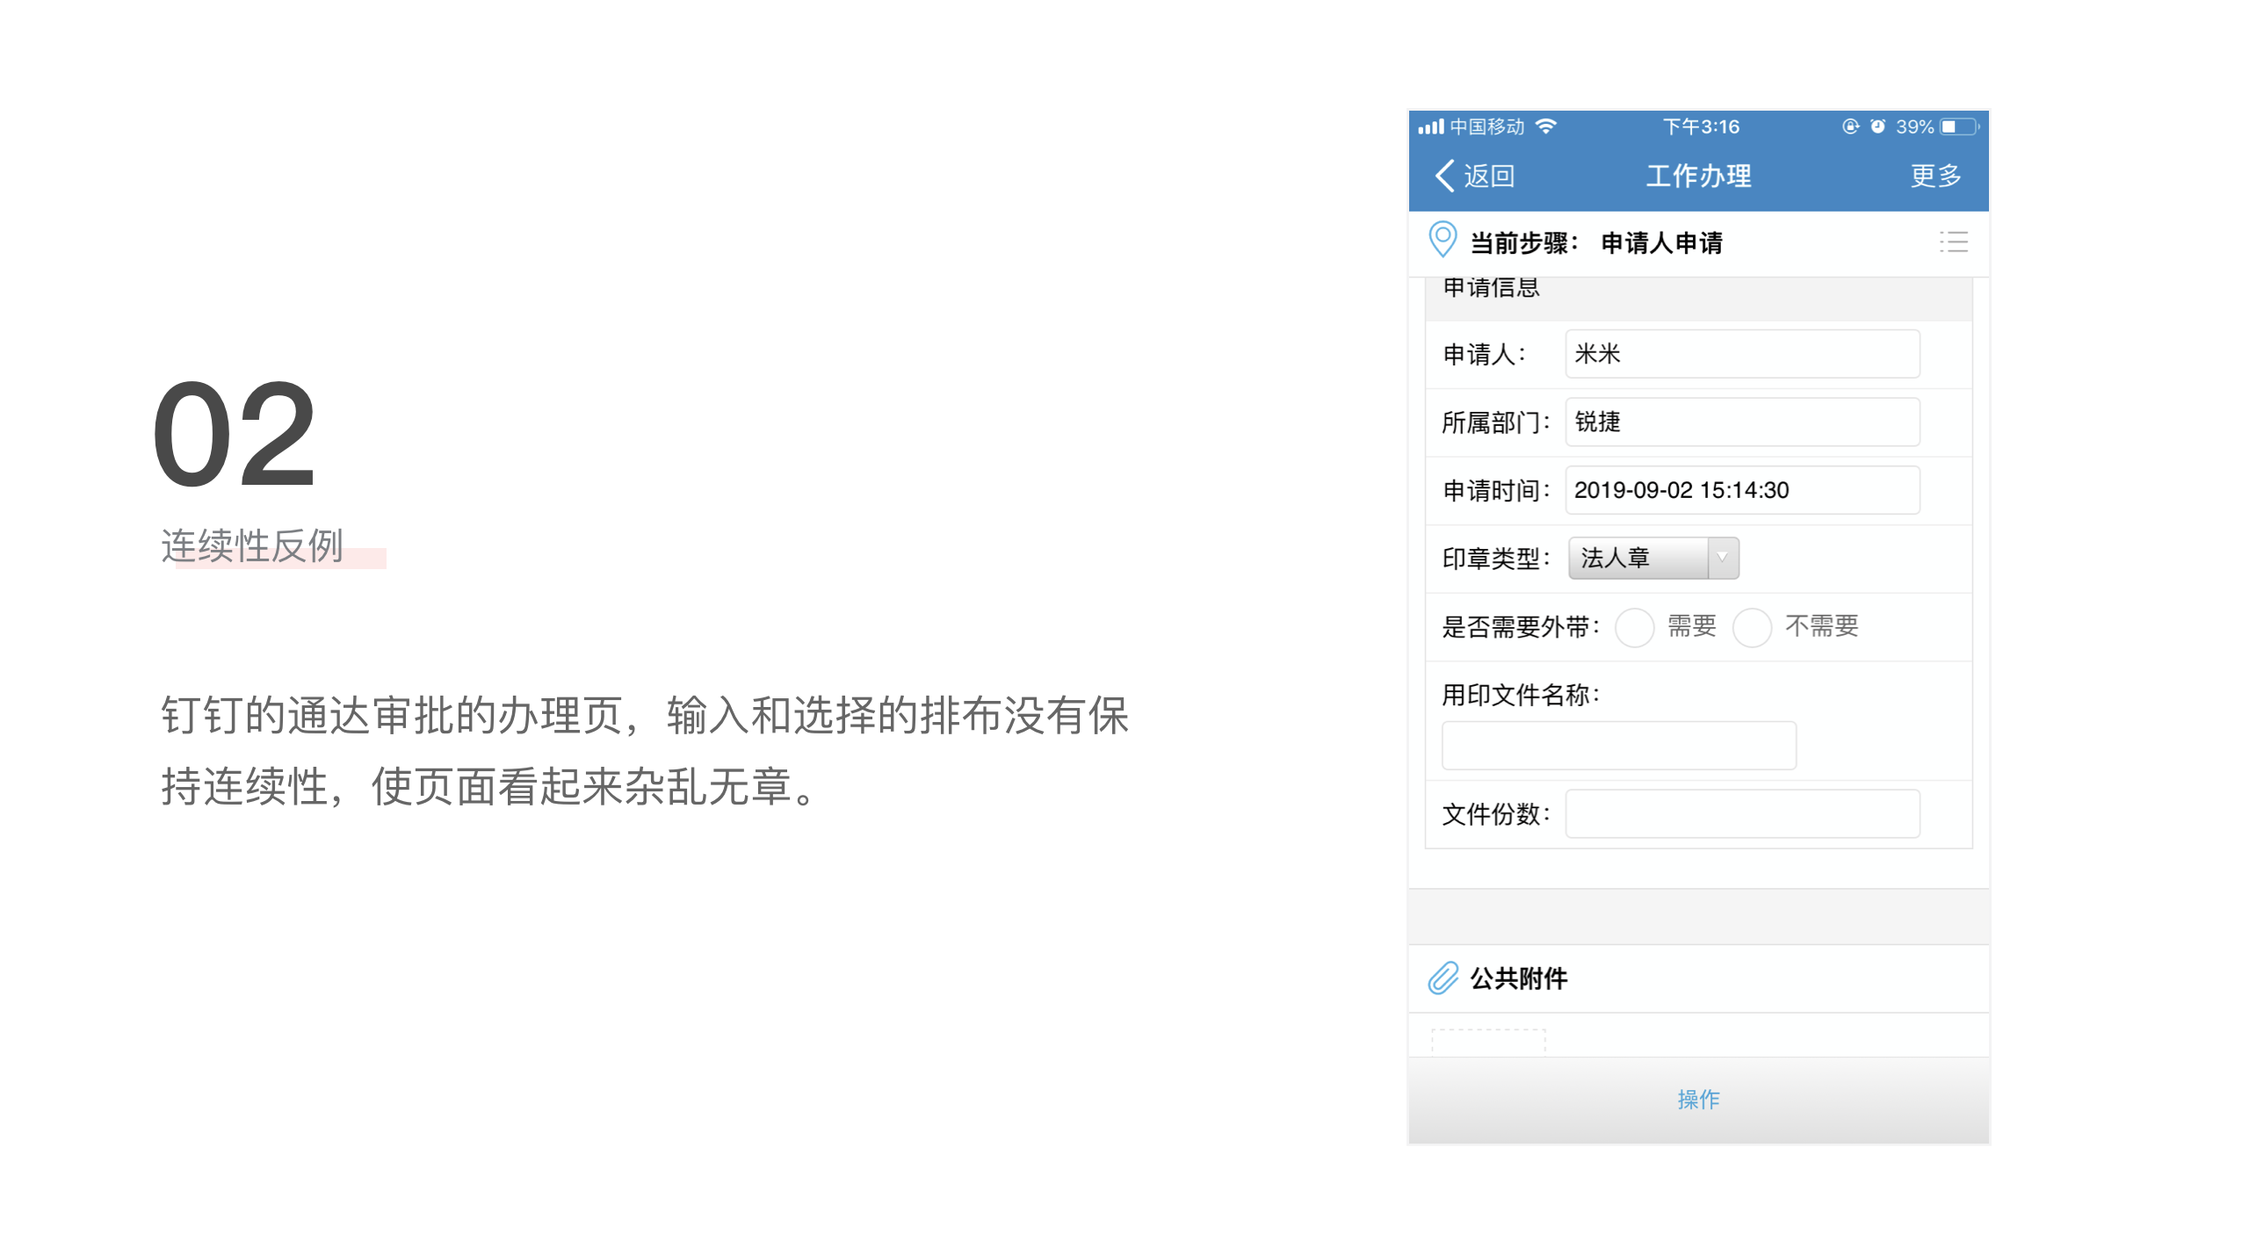Viewport: 2249px width, 1256px height.
Task: Tap the alarm clock status icon
Action: point(1877,126)
